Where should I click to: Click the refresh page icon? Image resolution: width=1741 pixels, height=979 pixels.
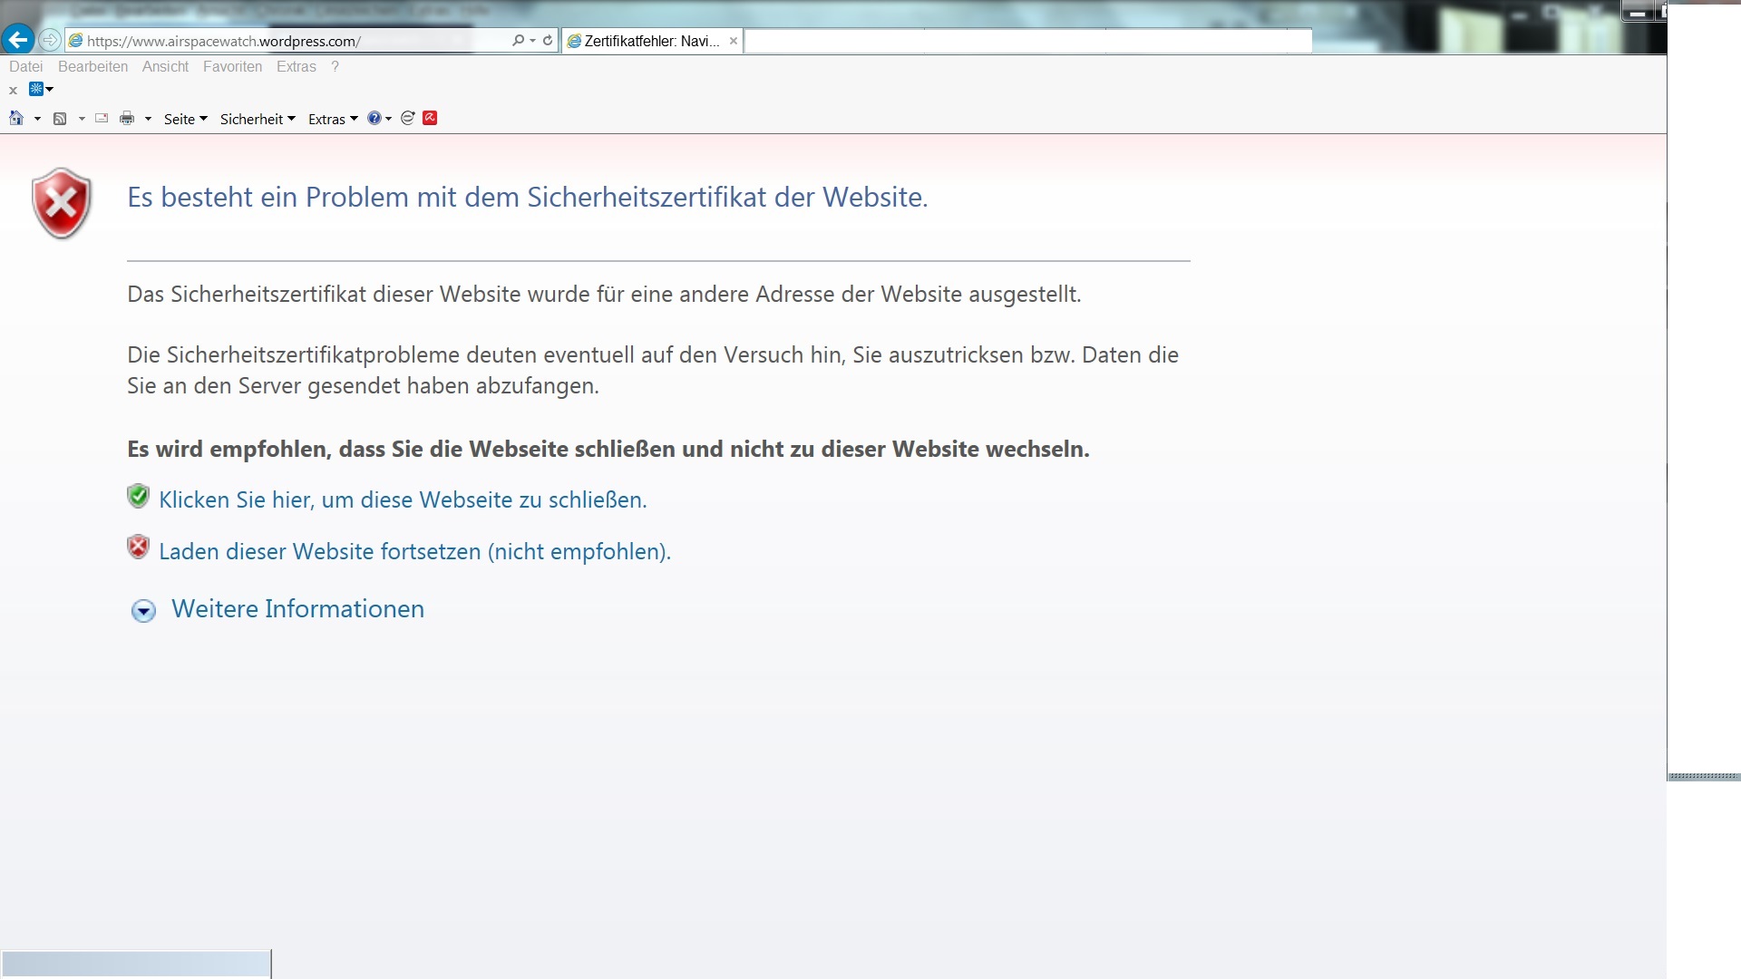click(x=548, y=41)
